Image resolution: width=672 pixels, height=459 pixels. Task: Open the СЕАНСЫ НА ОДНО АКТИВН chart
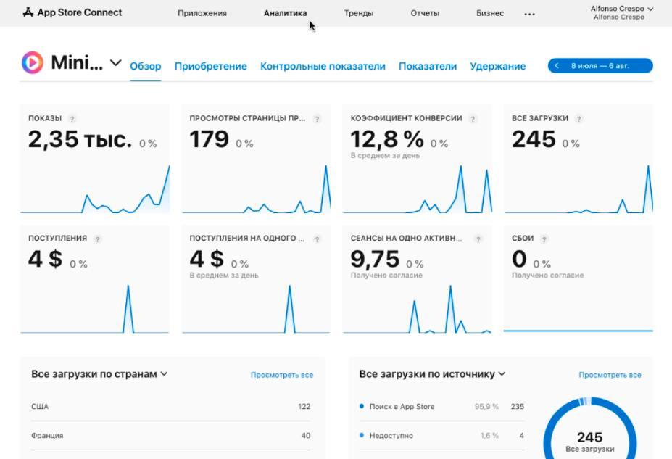coord(418,309)
